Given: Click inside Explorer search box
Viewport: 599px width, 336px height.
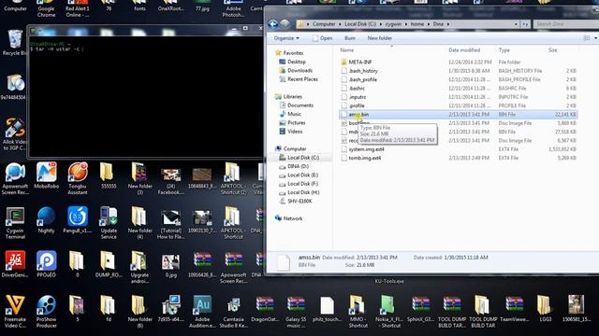Looking at the screenshot, I should (x=565, y=24).
